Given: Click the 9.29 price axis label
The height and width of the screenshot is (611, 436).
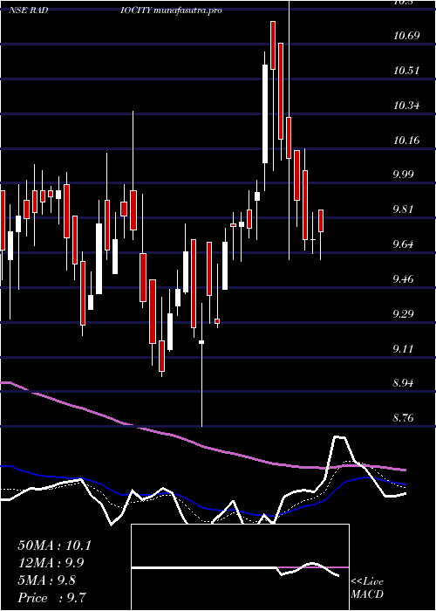Looking at the screenshot, I should click(x=406, y=313).
